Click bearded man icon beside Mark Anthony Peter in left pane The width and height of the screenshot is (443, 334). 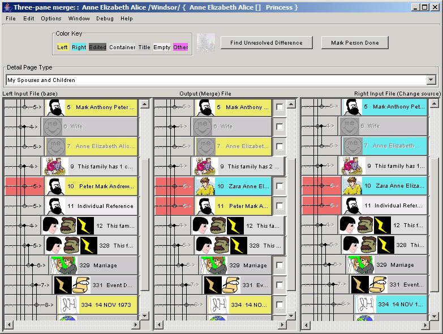(55, 107)
